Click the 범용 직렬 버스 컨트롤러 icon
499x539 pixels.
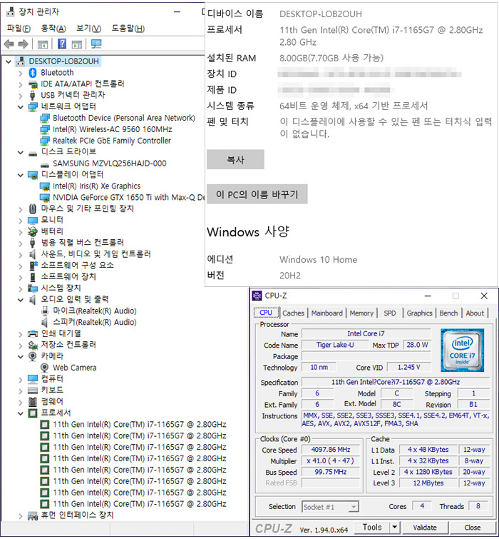click(x=33, y=243)
